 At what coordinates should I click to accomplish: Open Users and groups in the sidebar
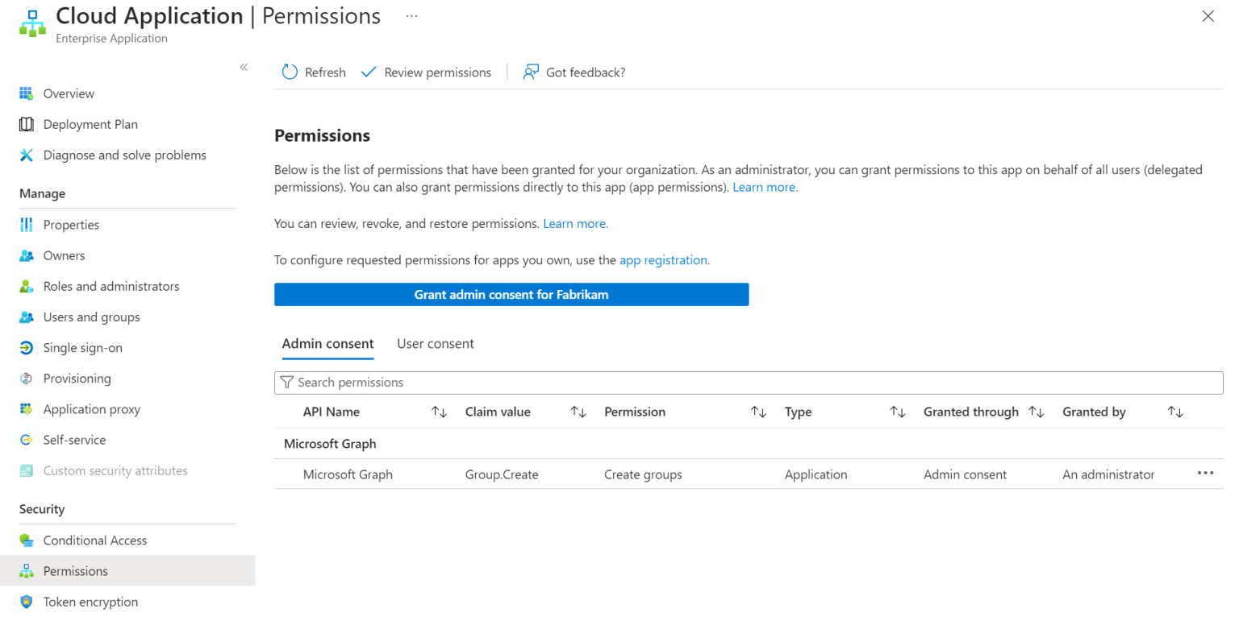(x=91, y=317)
